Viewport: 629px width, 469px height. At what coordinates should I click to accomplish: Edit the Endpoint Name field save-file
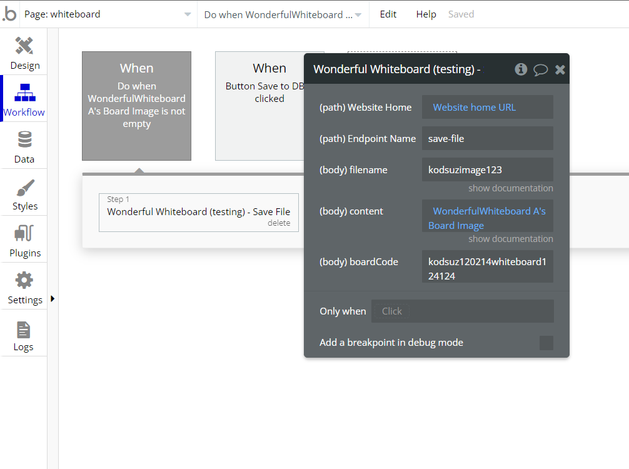488,138
